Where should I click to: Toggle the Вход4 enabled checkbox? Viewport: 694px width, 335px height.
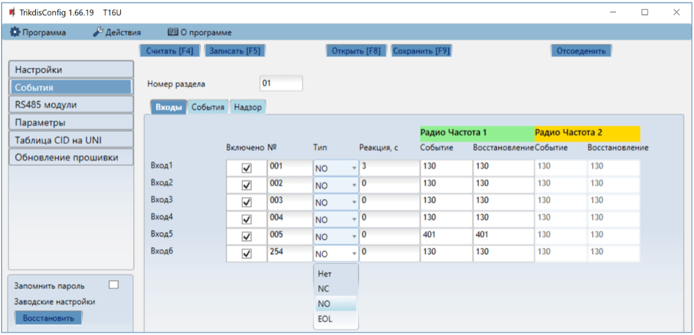coord(246,219)
